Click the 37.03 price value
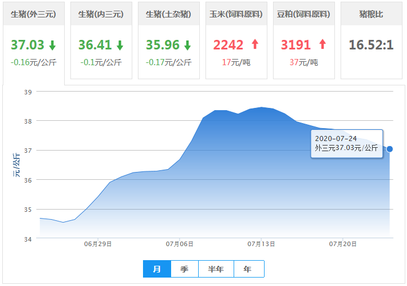Viewport: 407px width, 286px height. pyautogui.click(x=28, y=45)
